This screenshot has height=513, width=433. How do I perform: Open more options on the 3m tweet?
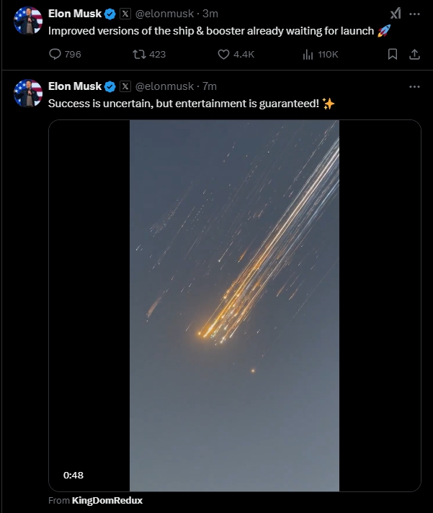click(414, 14)
